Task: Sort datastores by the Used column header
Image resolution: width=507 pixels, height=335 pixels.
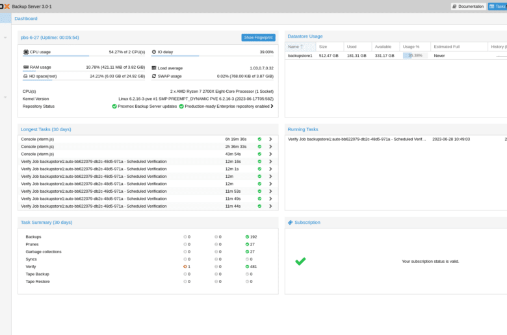Action: [x=357, y=47]
